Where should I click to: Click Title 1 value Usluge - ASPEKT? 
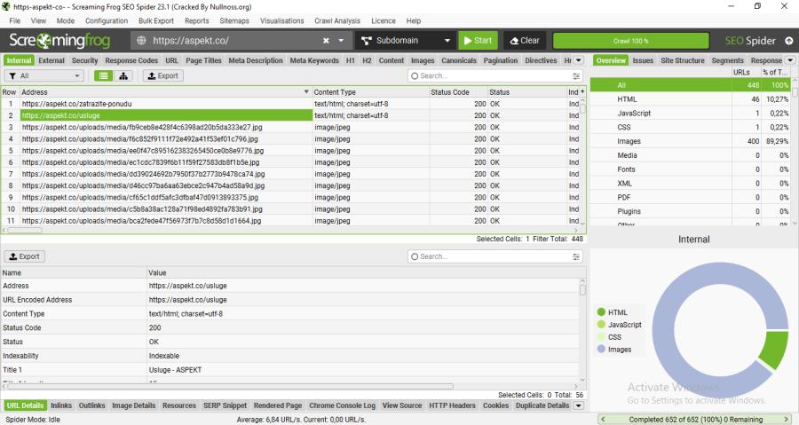point(175,370)
